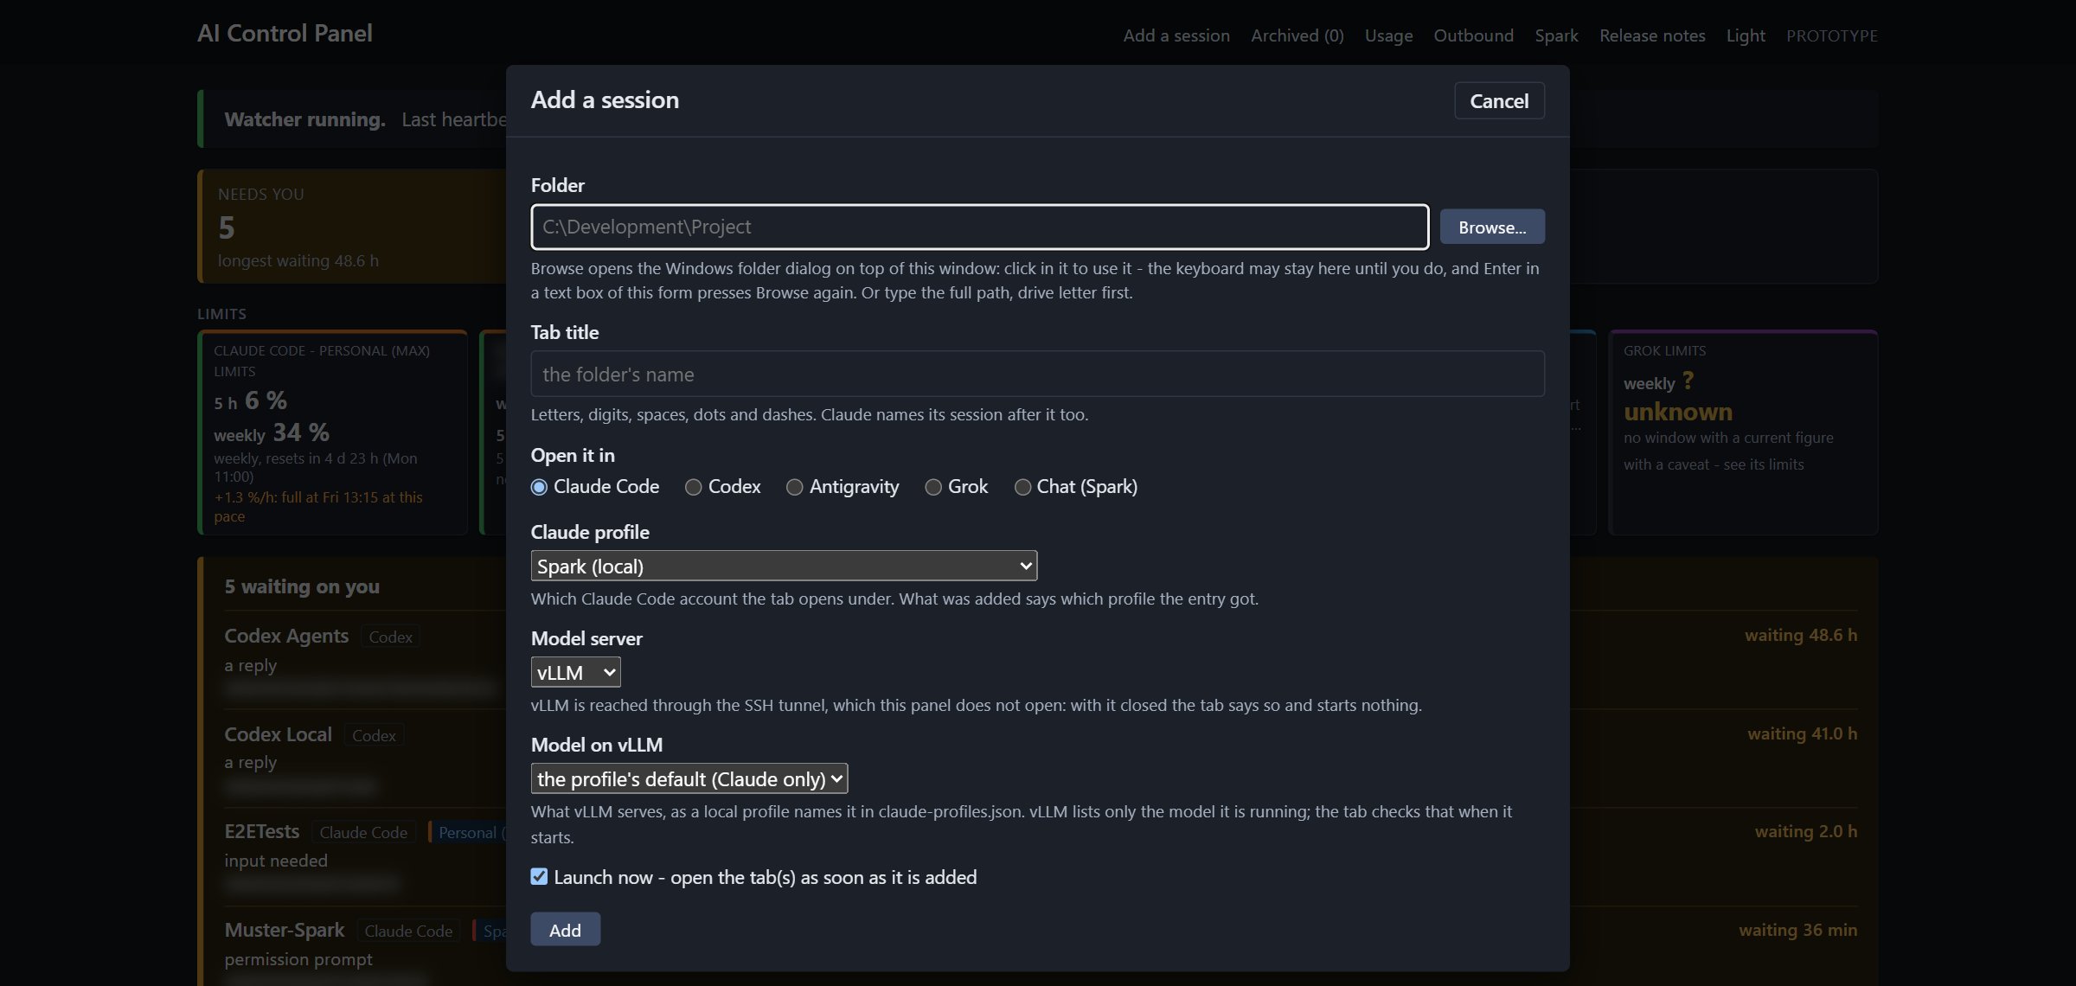Select the Grok radio option
The width and height of the screenshot is (2076, 986).
(x=932, y=487)
